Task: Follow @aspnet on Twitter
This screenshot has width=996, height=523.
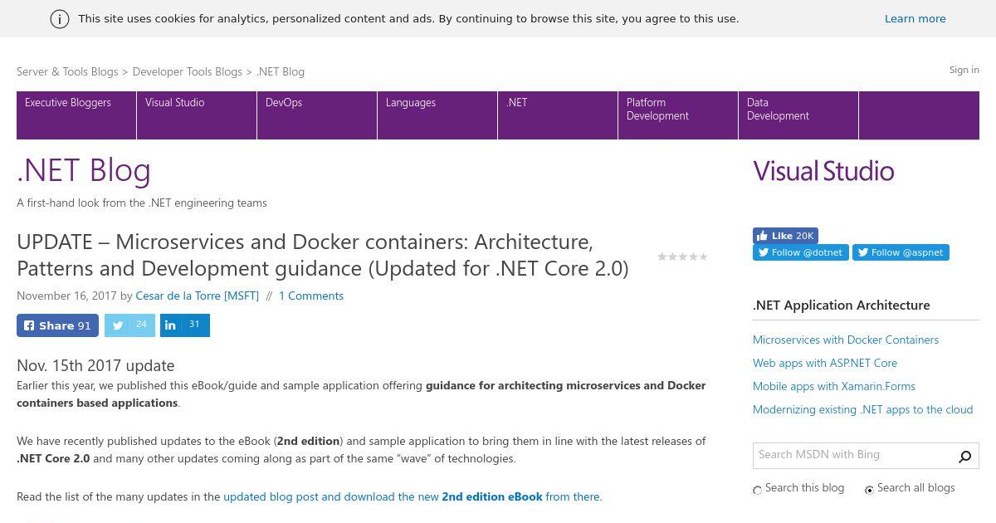Action: coord(901,252)
